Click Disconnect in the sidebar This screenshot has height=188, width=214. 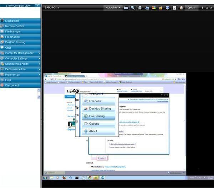click(x=20, y=85)
